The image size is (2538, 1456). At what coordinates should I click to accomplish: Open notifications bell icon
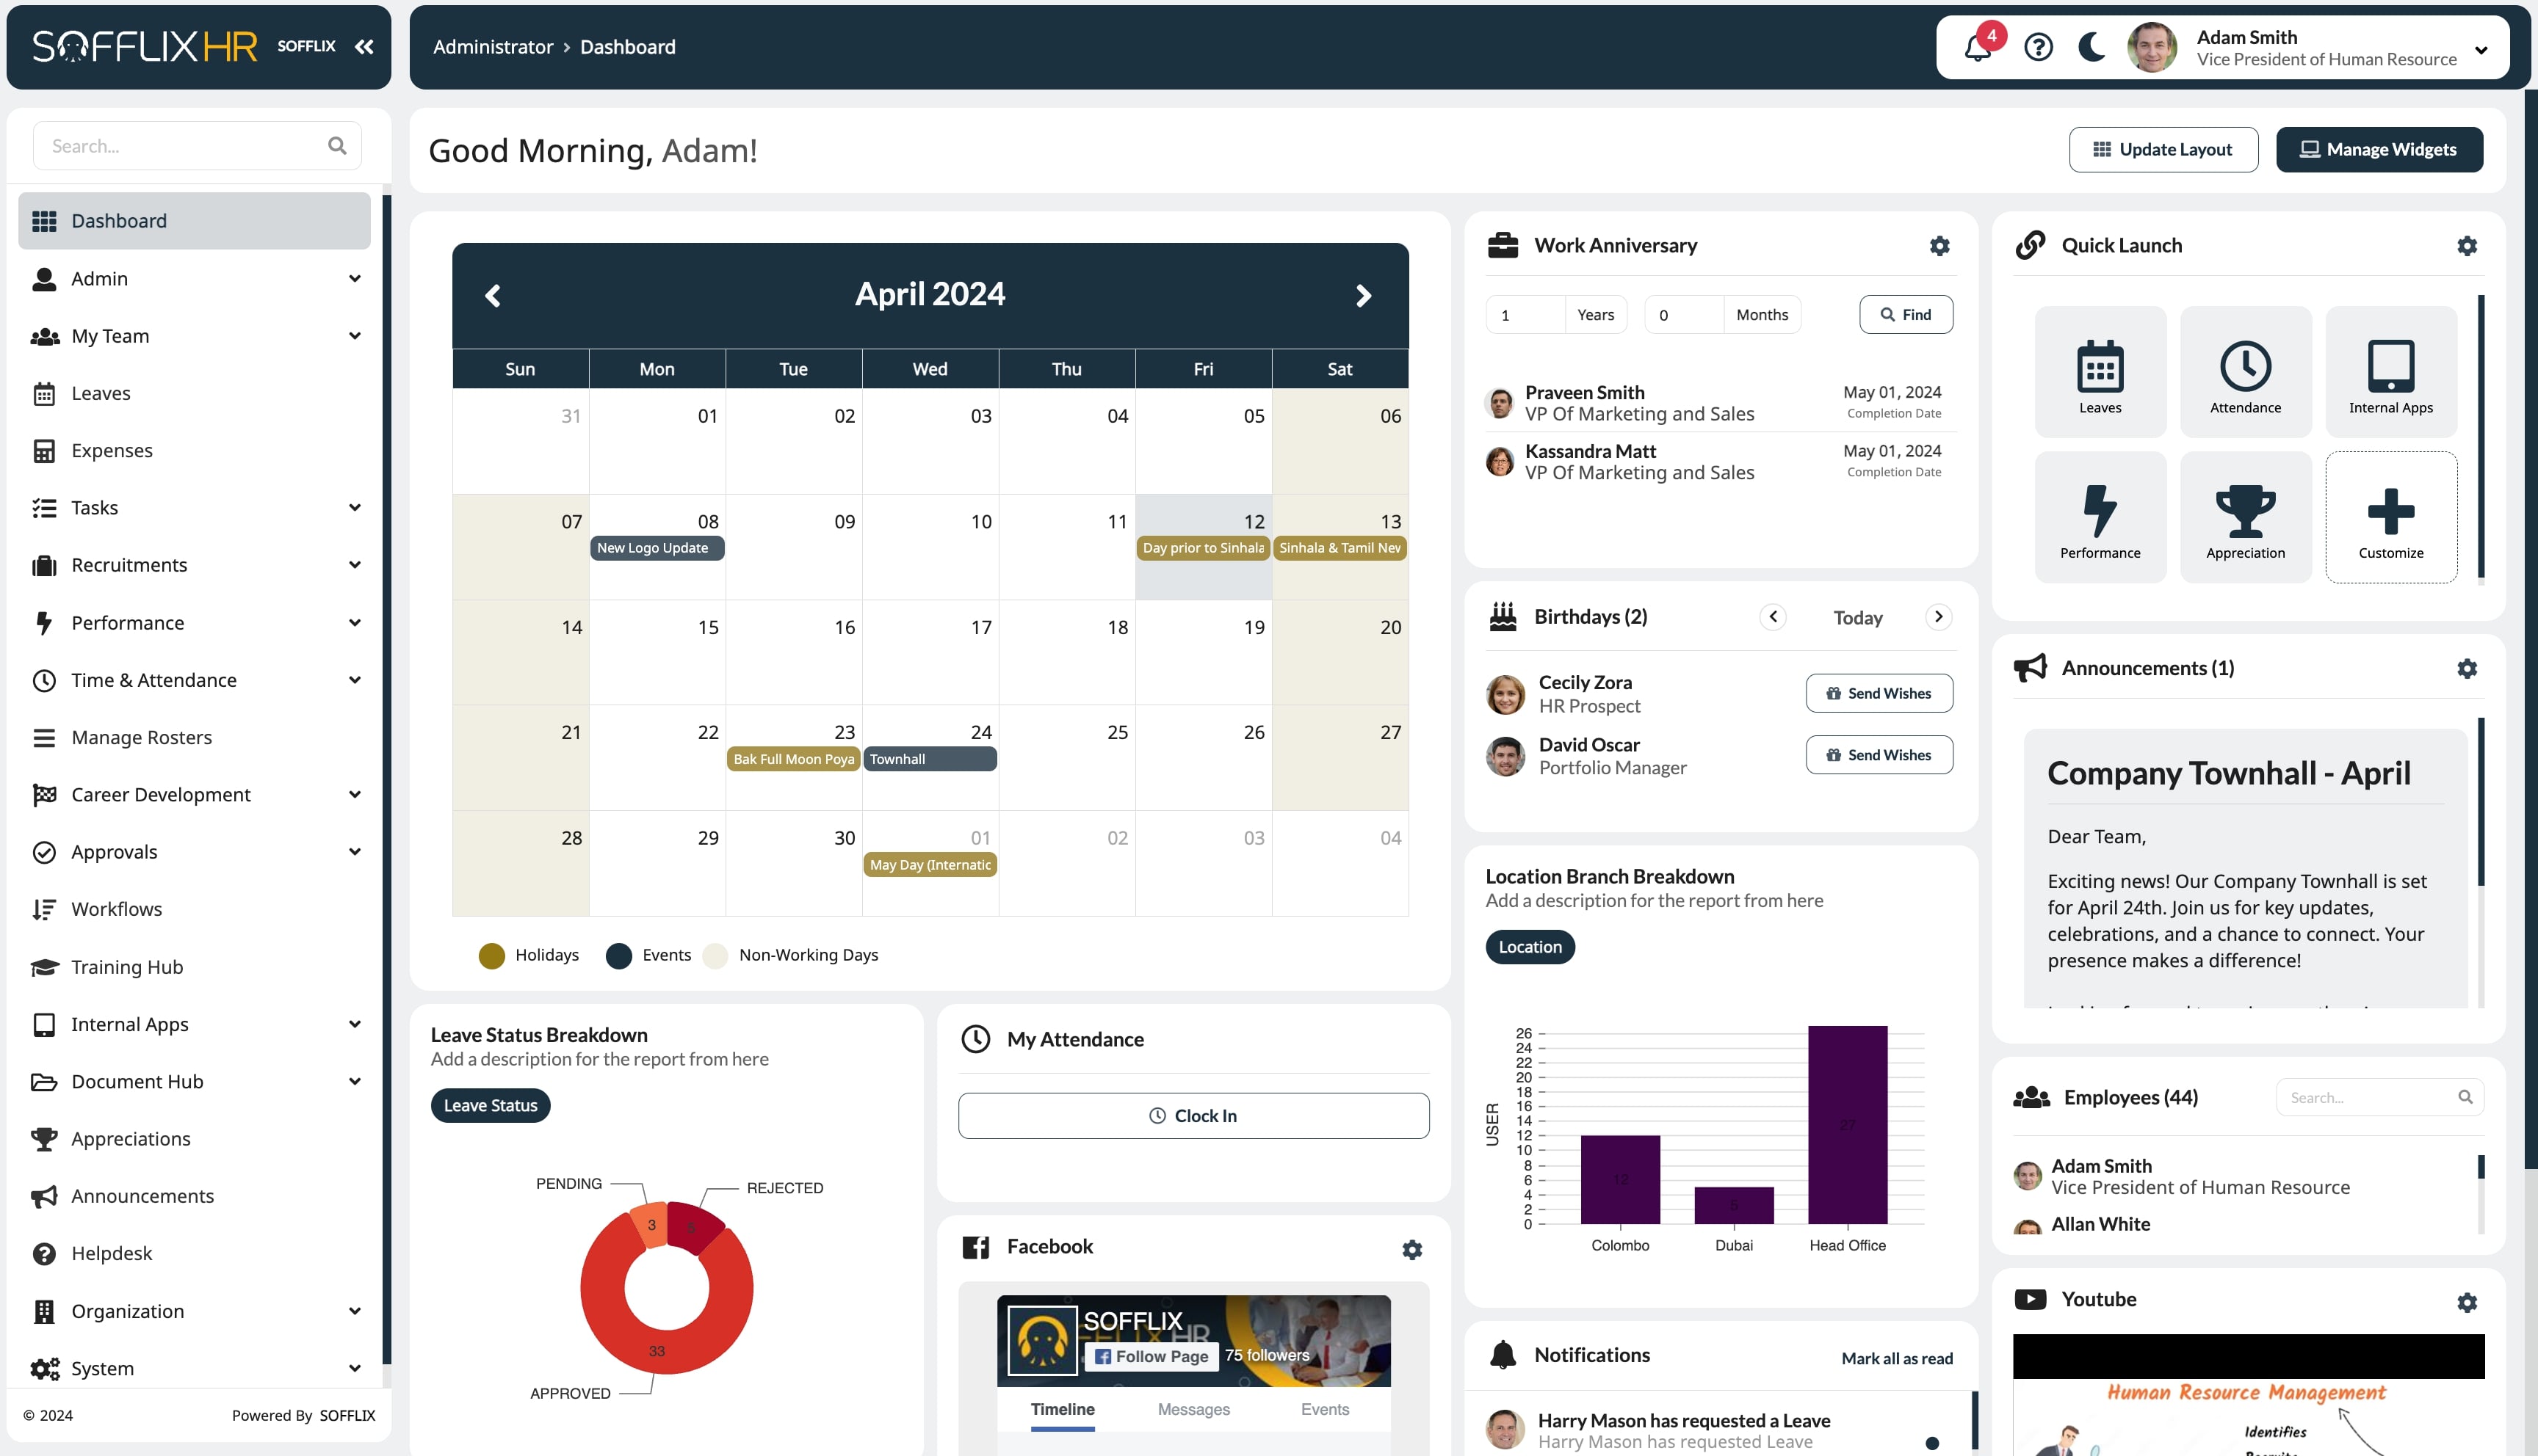(1977, 47)
